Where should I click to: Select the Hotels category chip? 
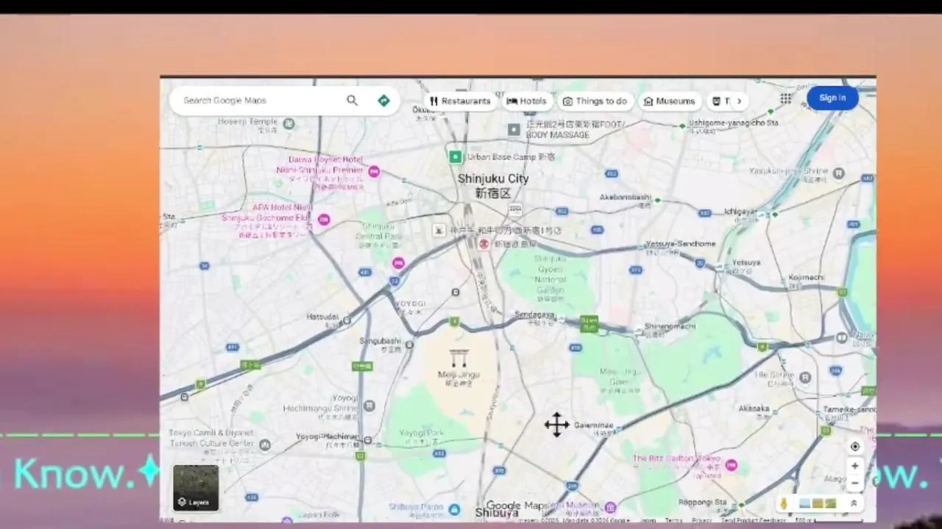pyautogui.click(x=527, y=101)
